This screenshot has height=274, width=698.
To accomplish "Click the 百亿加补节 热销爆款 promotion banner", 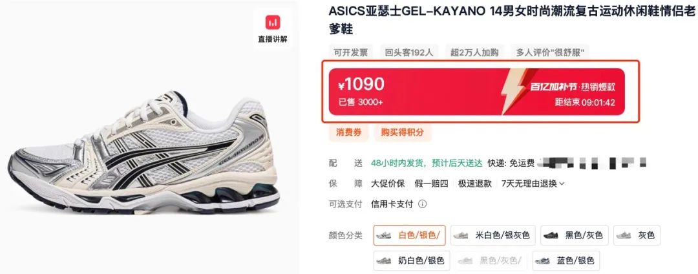I will coord(477,91).
